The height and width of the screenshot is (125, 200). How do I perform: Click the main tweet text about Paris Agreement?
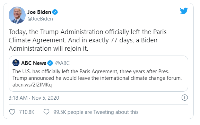87,40
